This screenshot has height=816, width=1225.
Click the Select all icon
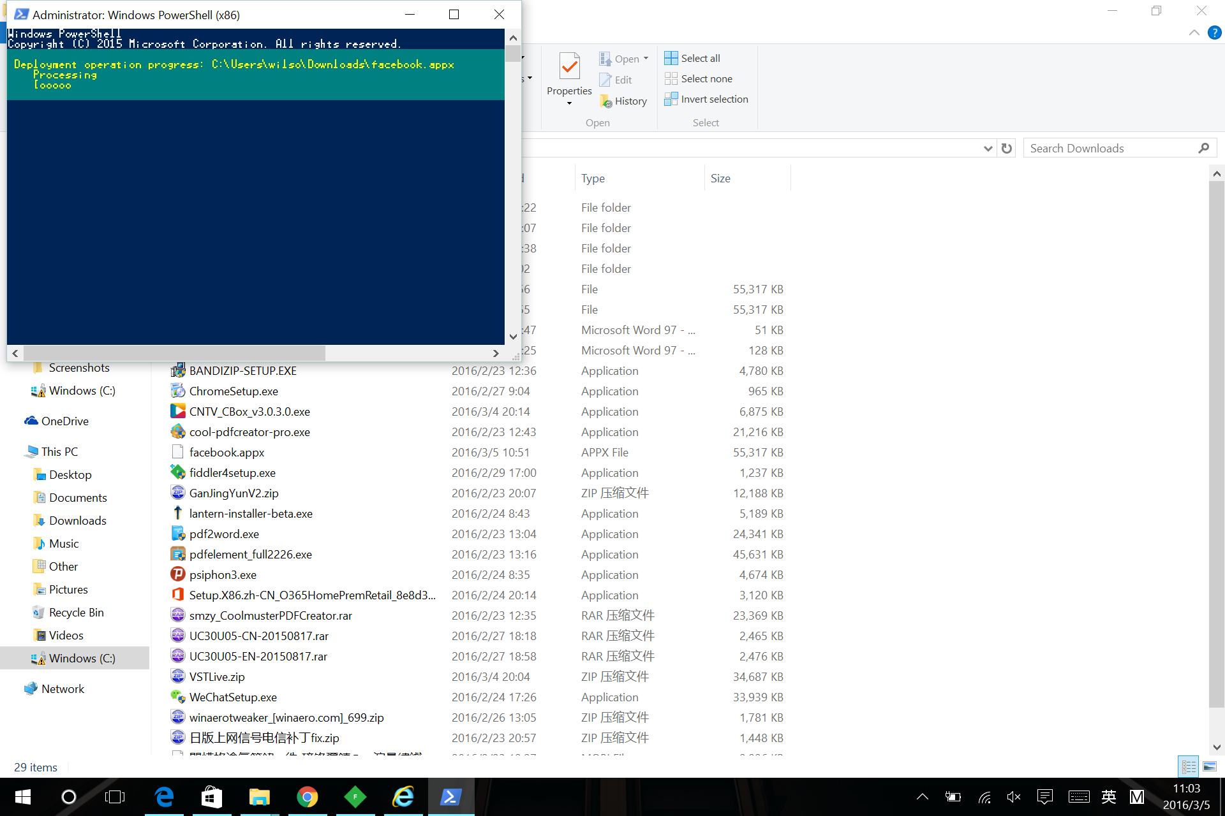671,58
